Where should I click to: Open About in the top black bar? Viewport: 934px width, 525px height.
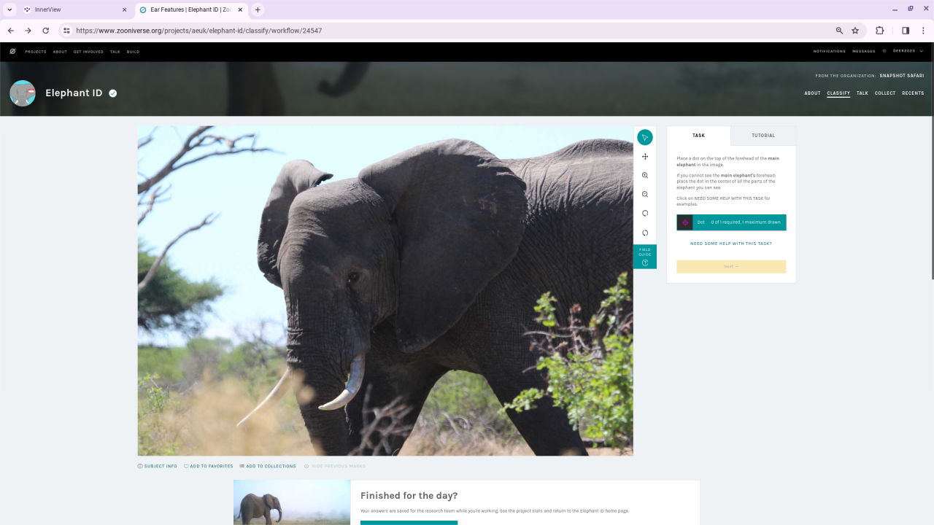click(60, 52)
